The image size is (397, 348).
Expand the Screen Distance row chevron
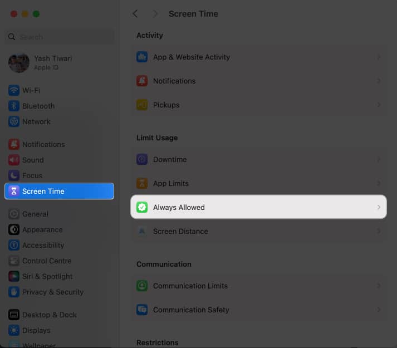[379, 231]
